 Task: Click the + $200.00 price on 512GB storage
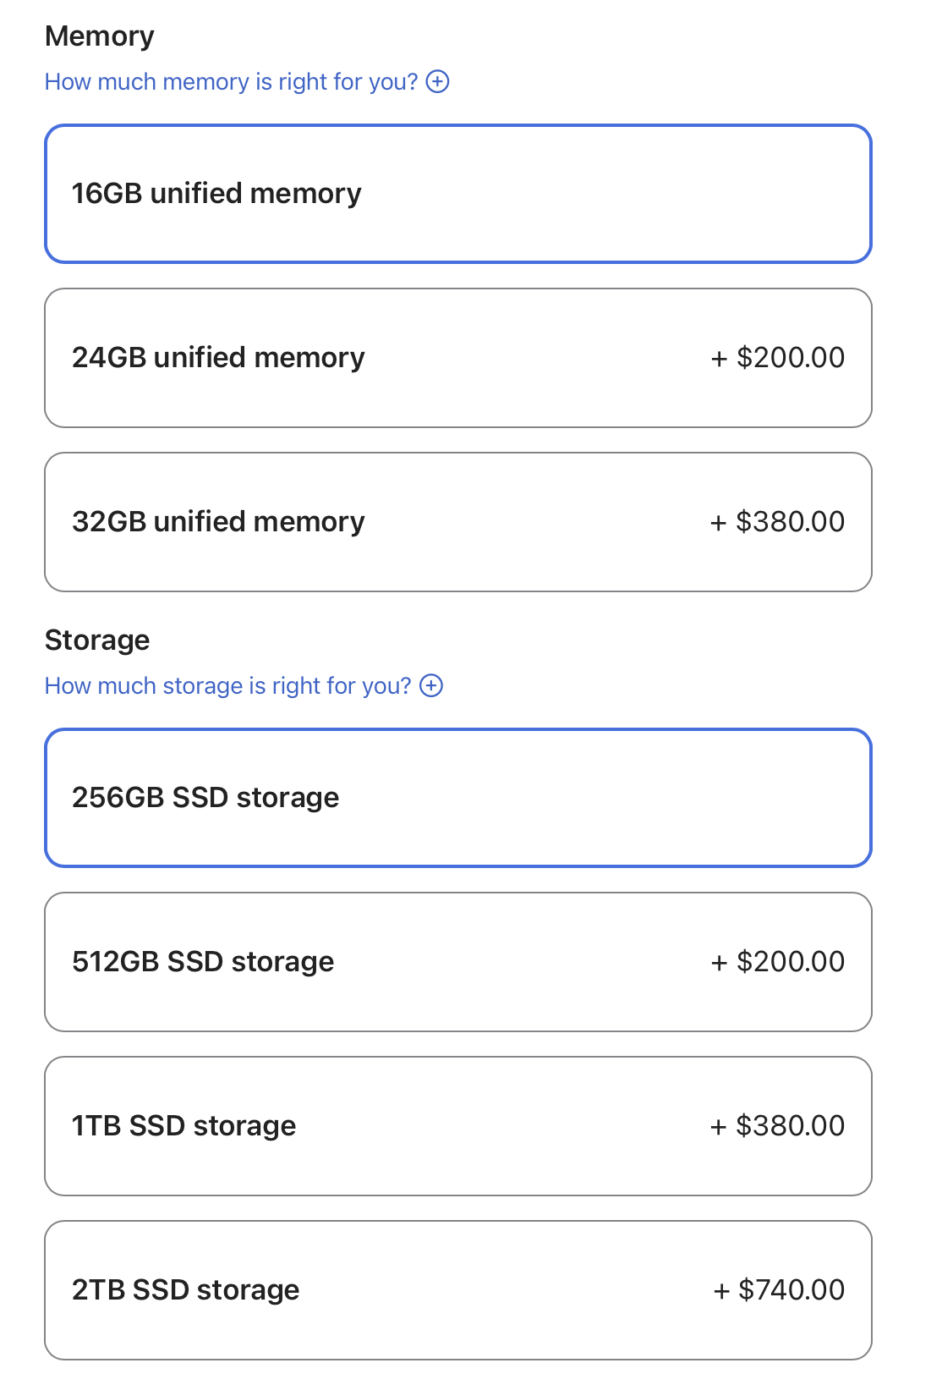point(777,962)
